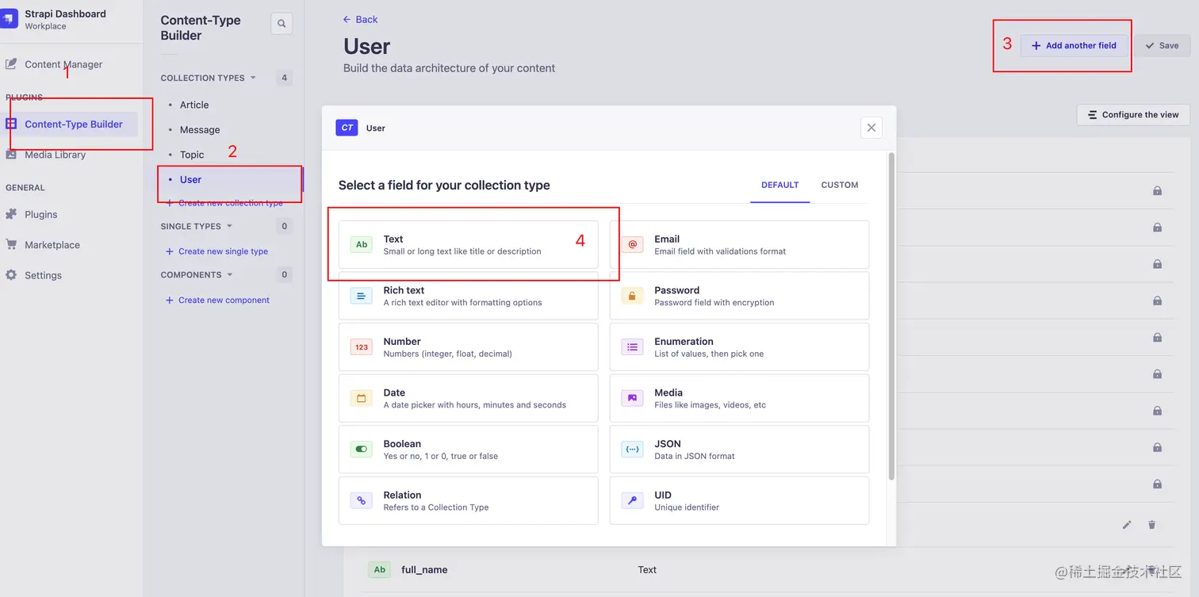Click the Content Manager pencil icon

point(11,63)
